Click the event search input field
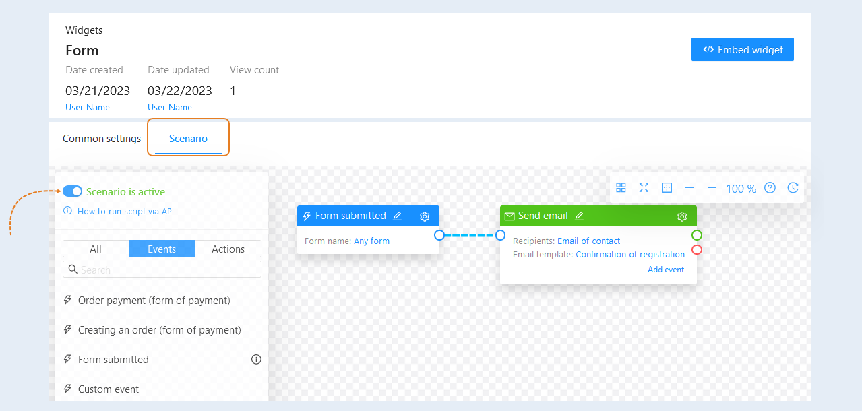The width and height of the screenshot is (862, 411). point(162,270)
